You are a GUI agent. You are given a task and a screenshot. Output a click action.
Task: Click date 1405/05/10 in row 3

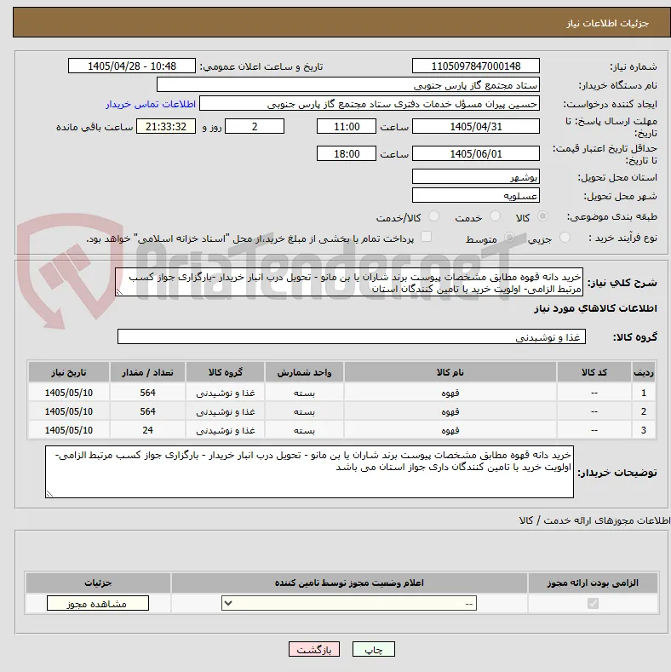pos(69,430)
